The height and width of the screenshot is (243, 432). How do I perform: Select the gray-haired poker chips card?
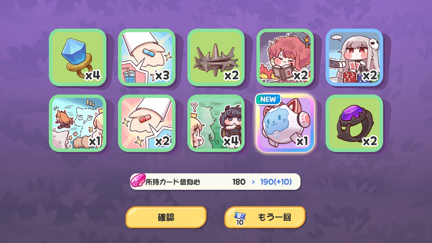tap(354, 57)
